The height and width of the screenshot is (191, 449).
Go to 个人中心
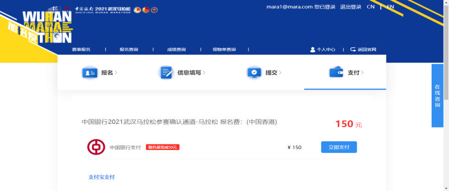point(323,49)
